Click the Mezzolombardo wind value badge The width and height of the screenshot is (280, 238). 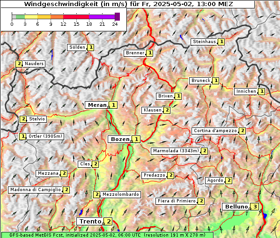[x=97, y=194]
